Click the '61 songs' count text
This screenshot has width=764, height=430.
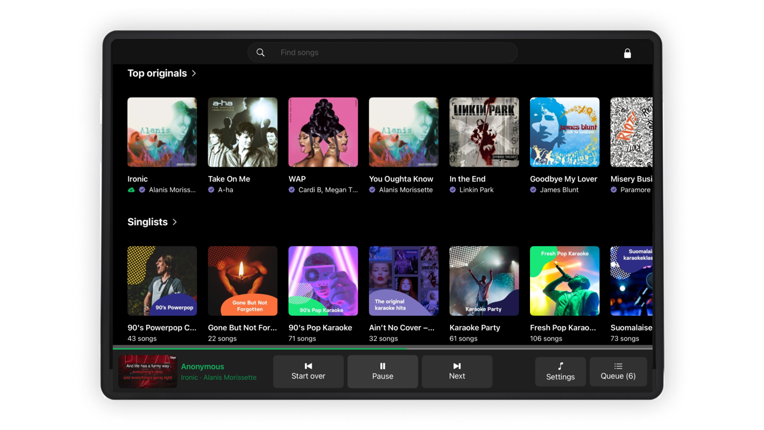click(463, 339)
